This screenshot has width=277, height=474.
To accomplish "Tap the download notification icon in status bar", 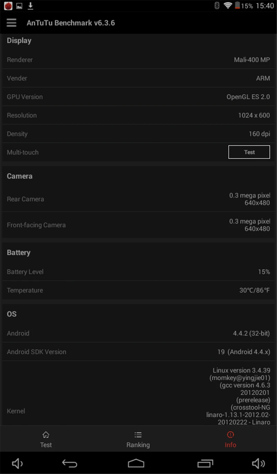I will click(x=30, y=6).
